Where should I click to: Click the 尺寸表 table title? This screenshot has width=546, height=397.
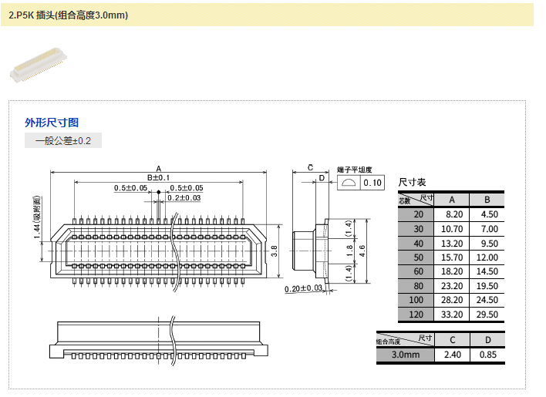click(x=412, y=183)
